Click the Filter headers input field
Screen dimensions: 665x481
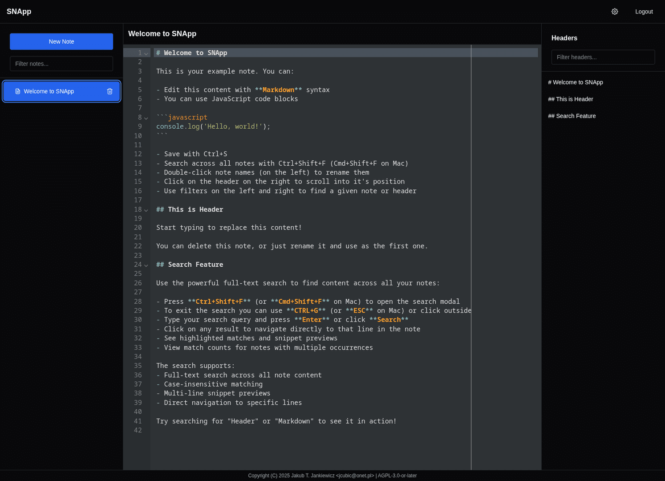point(603,57)
